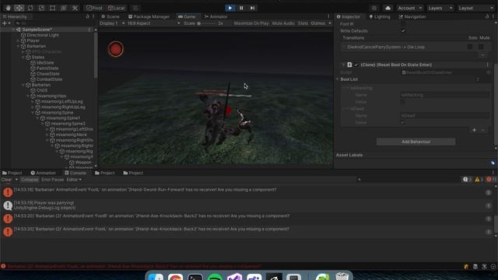Expand the Player object in Hierarchy
The image size is (498, 280).
click(18, 40)
